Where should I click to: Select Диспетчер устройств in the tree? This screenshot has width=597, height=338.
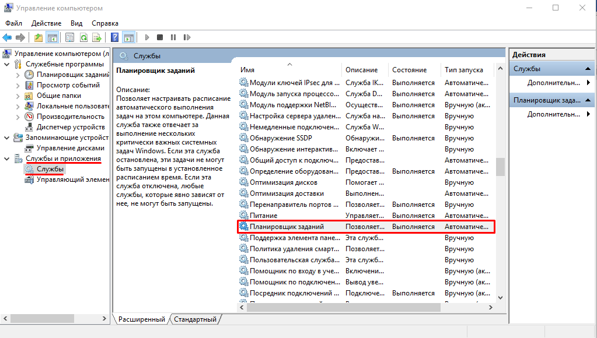71,127
